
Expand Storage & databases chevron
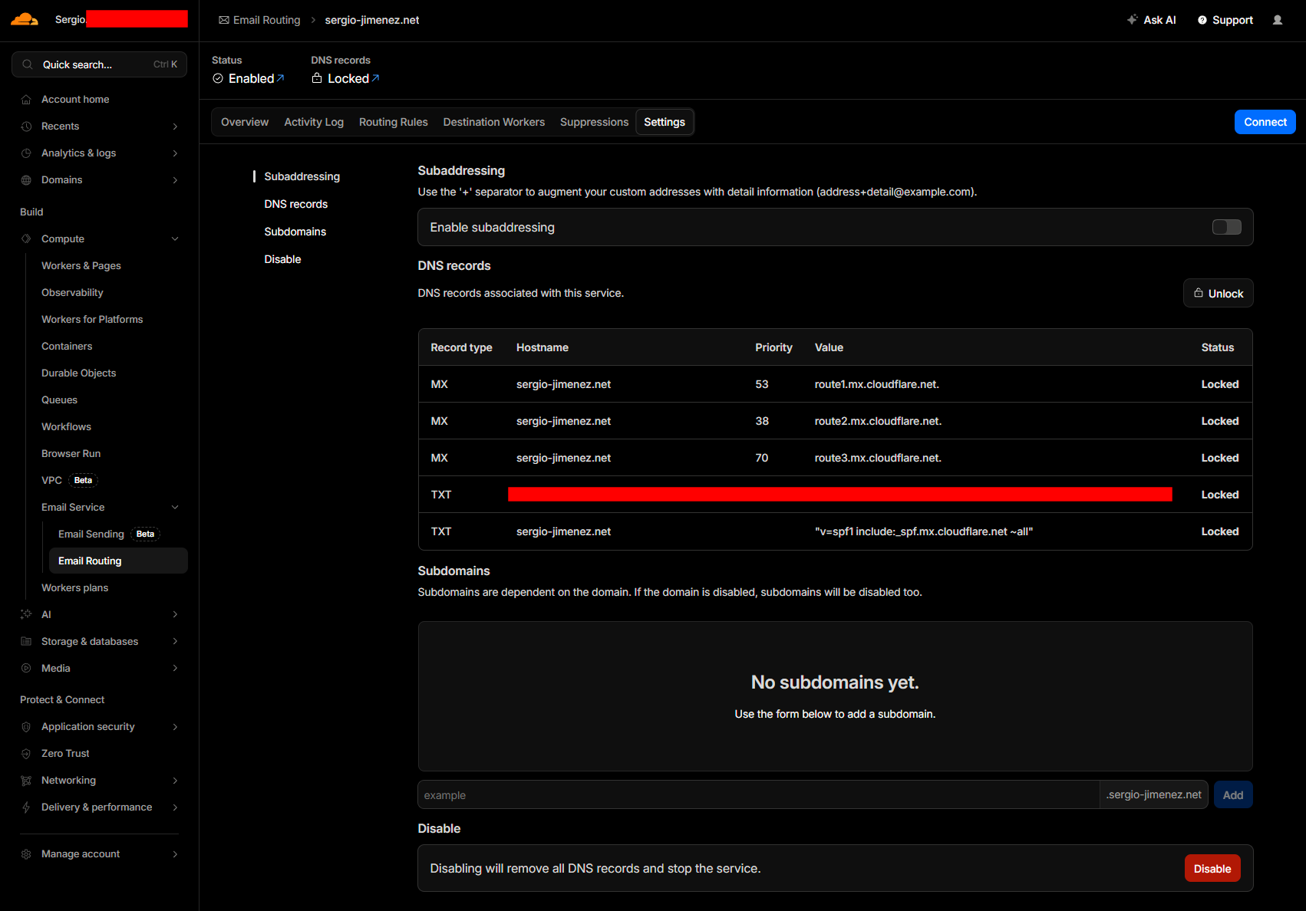coord(175,641)
